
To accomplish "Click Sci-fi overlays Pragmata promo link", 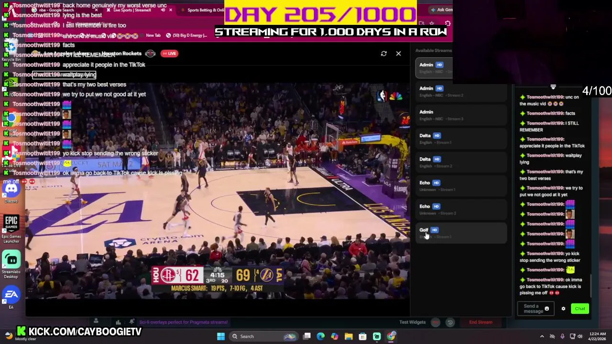I will [x=184, y=322].
